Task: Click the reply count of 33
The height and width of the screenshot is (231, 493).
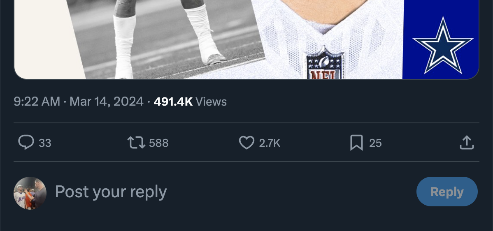Action: pyautogui.click(x=45, y=143)
